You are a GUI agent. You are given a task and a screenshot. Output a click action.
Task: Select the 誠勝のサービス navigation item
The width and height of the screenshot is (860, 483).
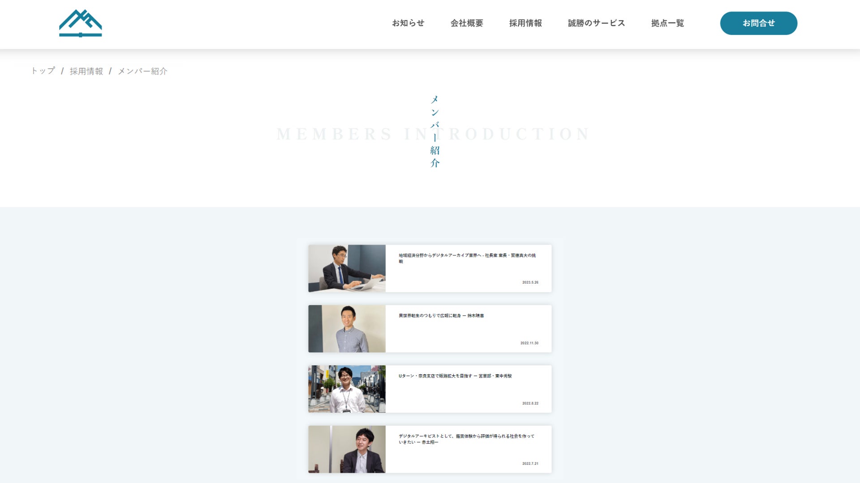pyautogui.click(x=596, y=23)
